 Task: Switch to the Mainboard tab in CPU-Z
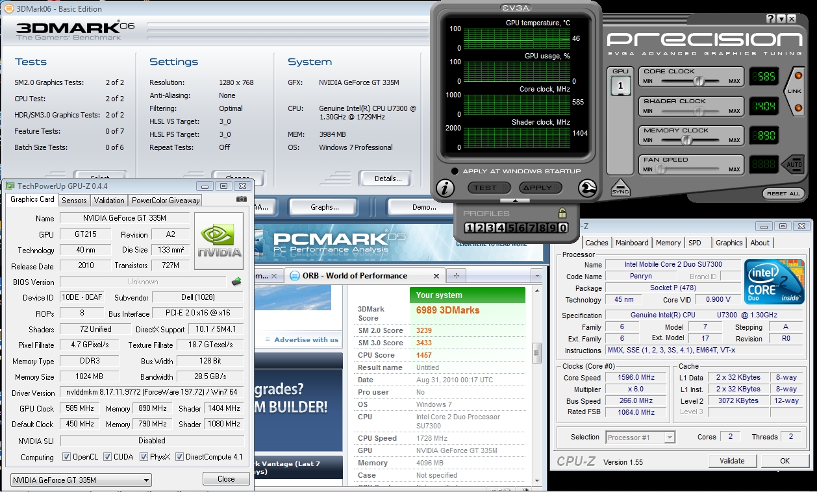click(x=633, y=243)
